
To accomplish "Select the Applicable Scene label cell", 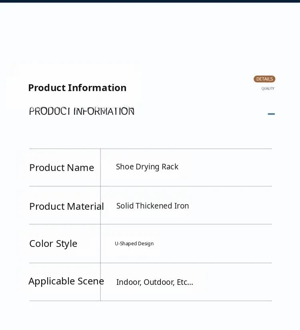I will 66,281.
